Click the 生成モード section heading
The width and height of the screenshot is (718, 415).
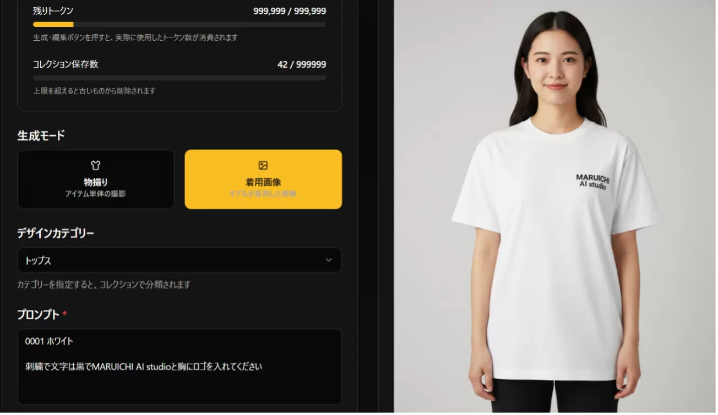[x=41, y=135]
